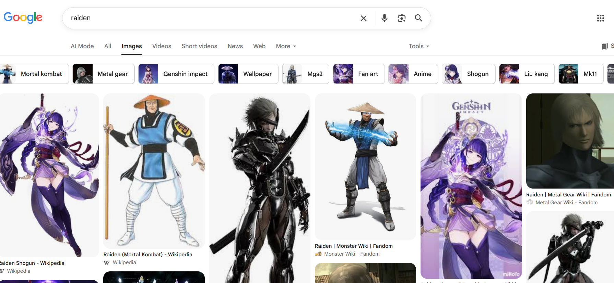Filter by Mgs2 chip
The image size is (614, 283).
pos(306,74)
